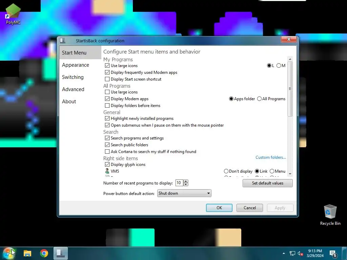The height and width of the screenshot is (260, 347).
Task: Go to the Advanced tab
Action: (73, 89)
